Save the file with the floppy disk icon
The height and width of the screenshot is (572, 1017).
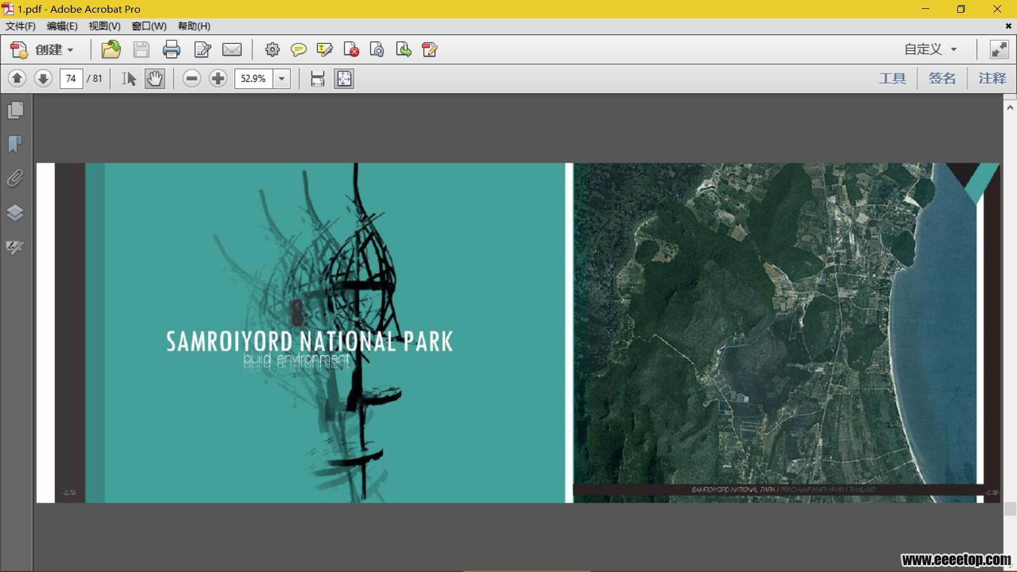pyautogui.click(x=141, y=50)
